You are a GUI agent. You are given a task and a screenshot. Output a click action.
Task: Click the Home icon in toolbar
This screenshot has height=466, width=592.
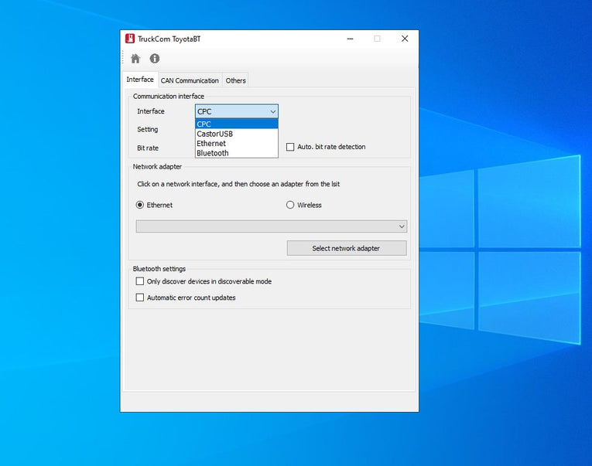[135, 59]
